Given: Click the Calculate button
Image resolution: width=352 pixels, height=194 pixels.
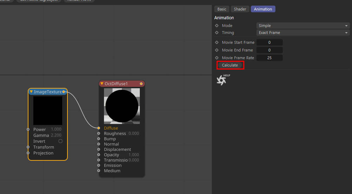Looking at the screenshot, I should pyautogui.click(x=230, y=65).
